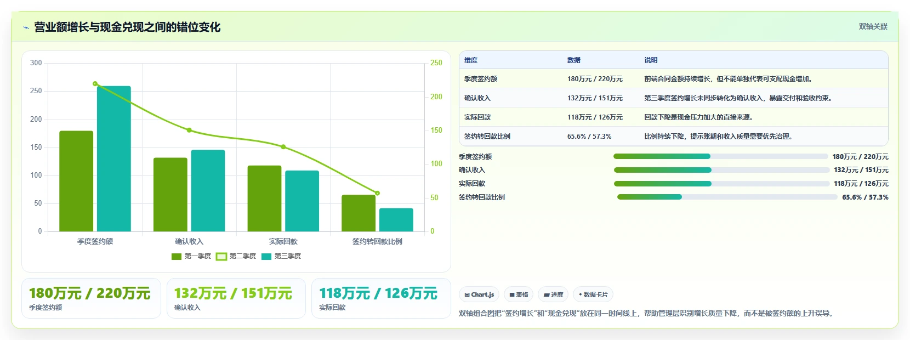Click the 季度签约额 progress bar
The width and height of the screenshot is (910, 340).
tap(720, 156)
